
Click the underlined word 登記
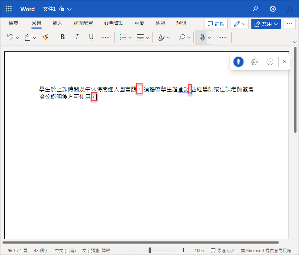(x=183, y=89)
